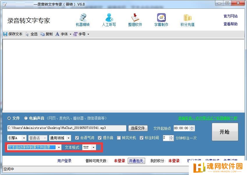
Task: Select the 电脑声音 radio option
Action: (26, 118)
